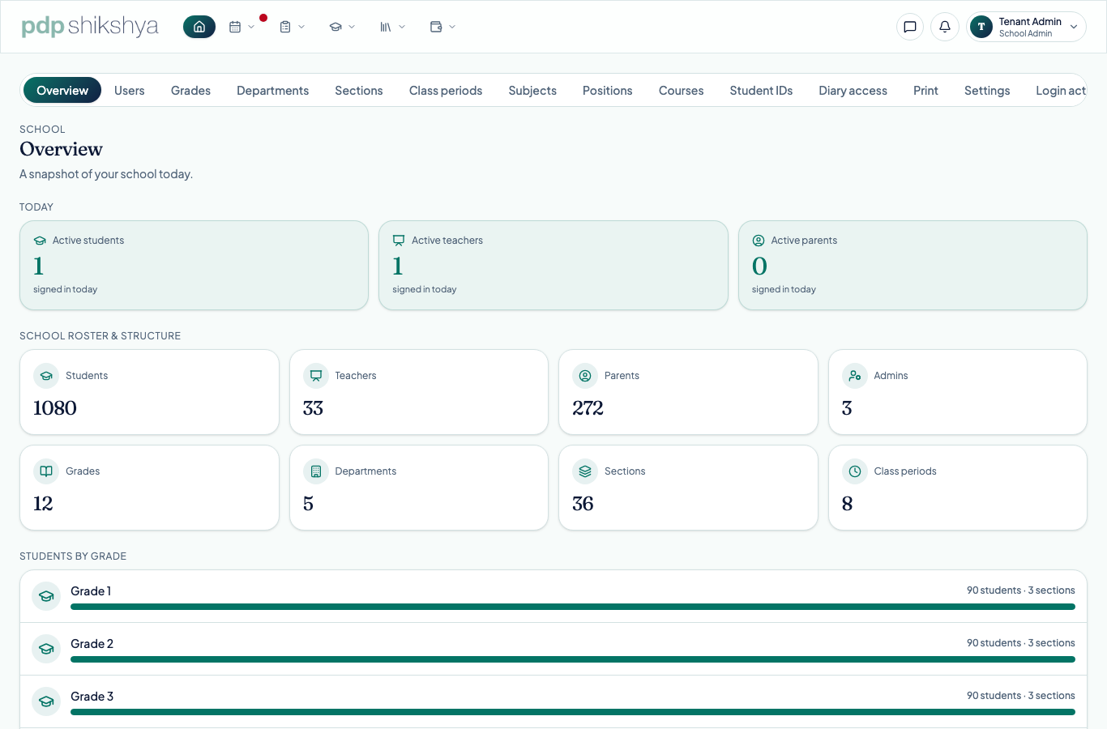Click the Departments building icon
The image size is (1107, 729).
(316, 471)
